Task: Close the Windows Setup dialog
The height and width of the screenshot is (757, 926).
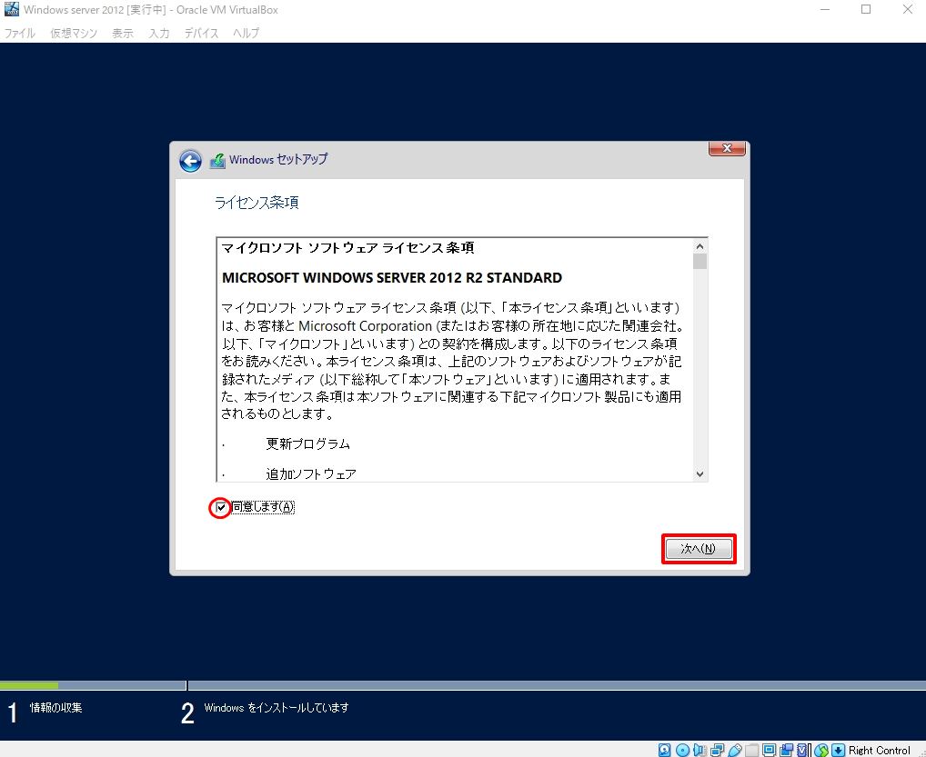Action: click(727, 148)
